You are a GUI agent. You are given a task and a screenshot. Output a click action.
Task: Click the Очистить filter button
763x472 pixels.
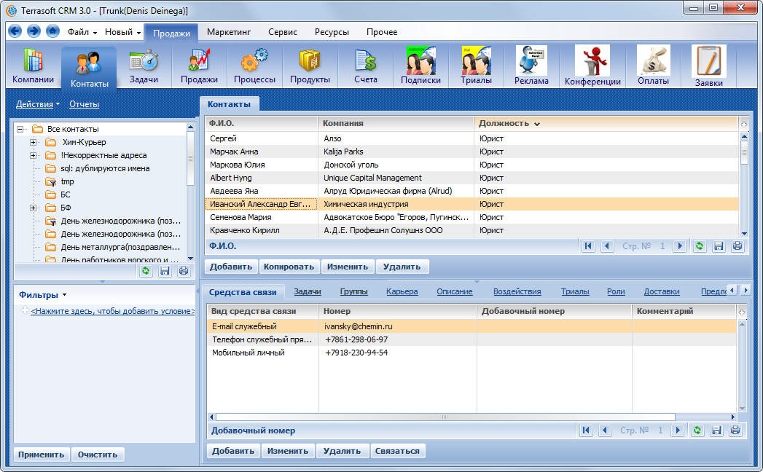point(98,455)
